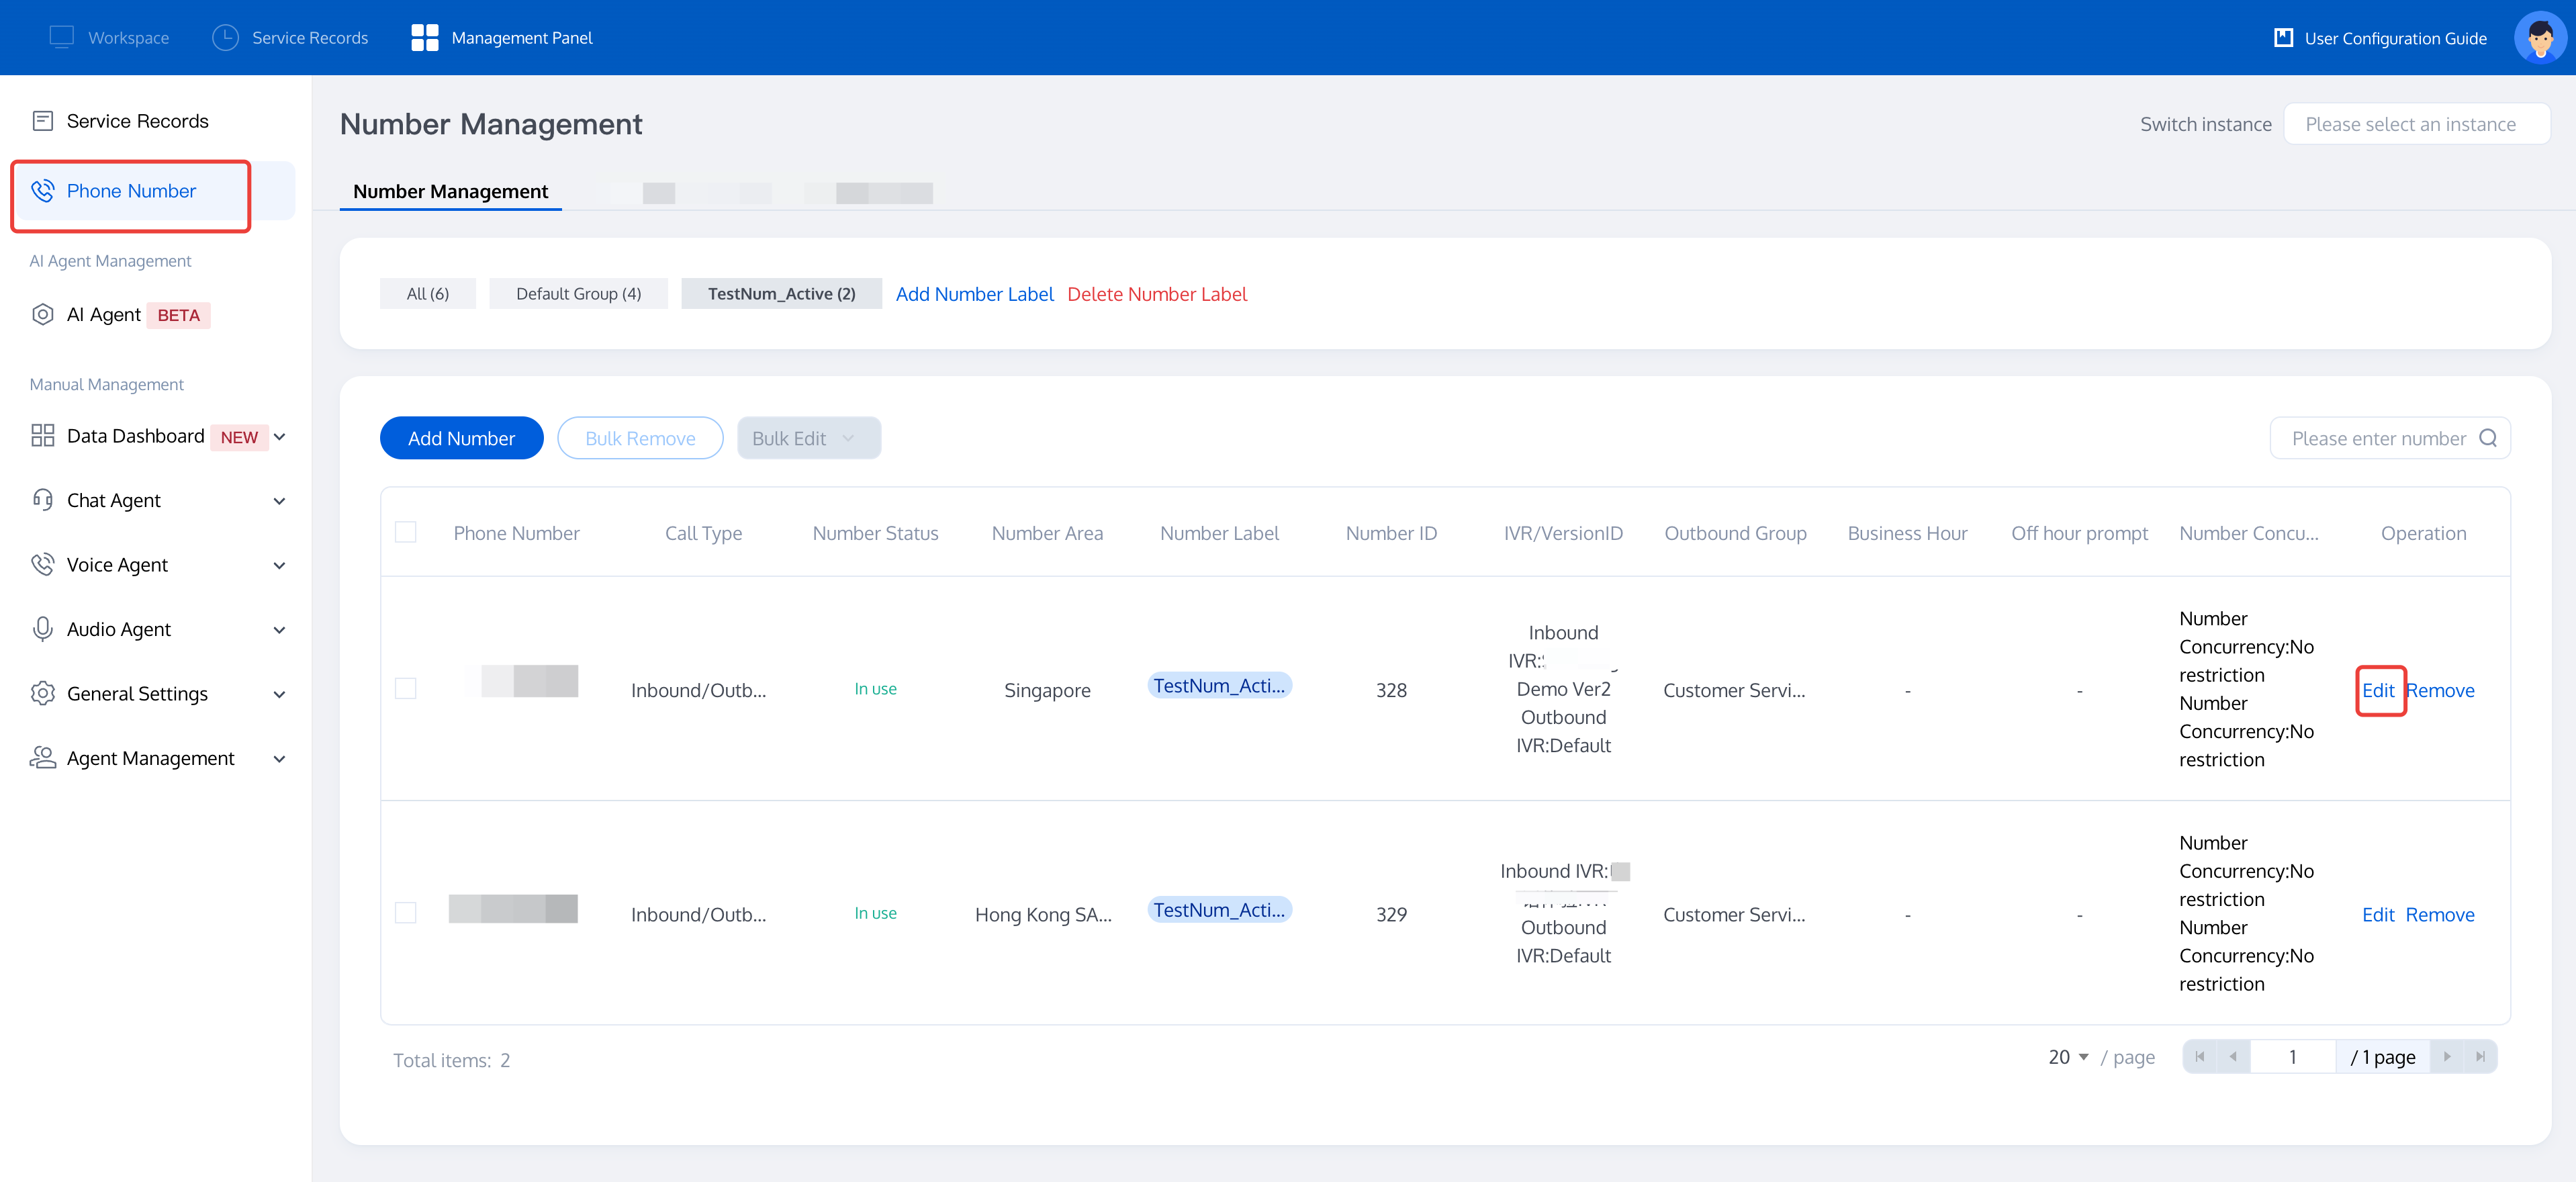This screenshot has height=1182, width=2576.
Task: Click the User Configuration Guide book icon
Action: 2283,38
